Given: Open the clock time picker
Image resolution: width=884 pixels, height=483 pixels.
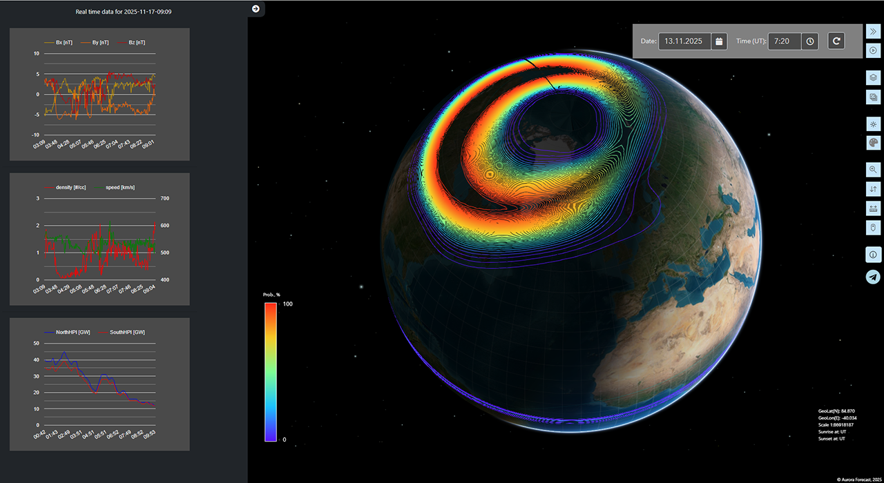Looking at the screenshot, I should [810, 41].
